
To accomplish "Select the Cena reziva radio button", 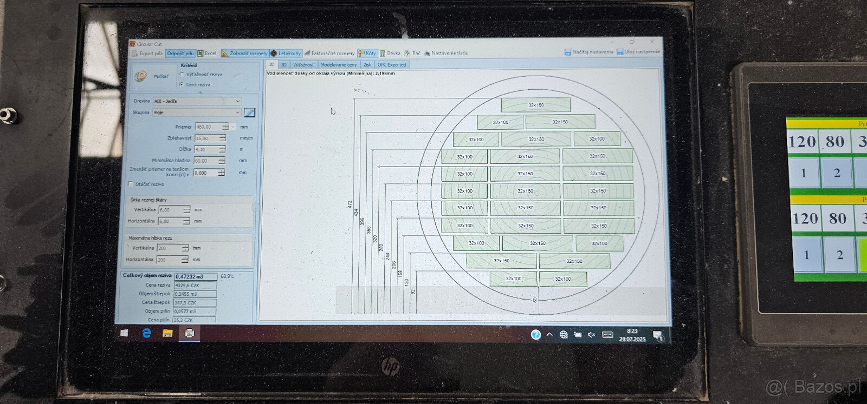I will (x=182, y=85).
